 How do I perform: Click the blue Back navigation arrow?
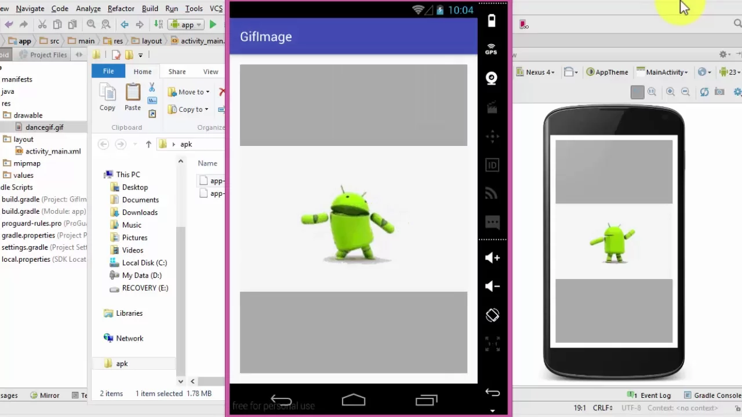125,24
